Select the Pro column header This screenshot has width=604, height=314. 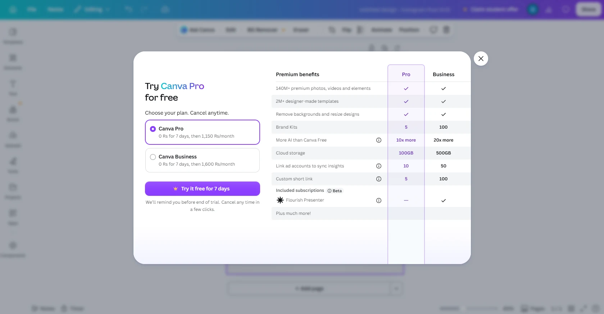[406, 74]
